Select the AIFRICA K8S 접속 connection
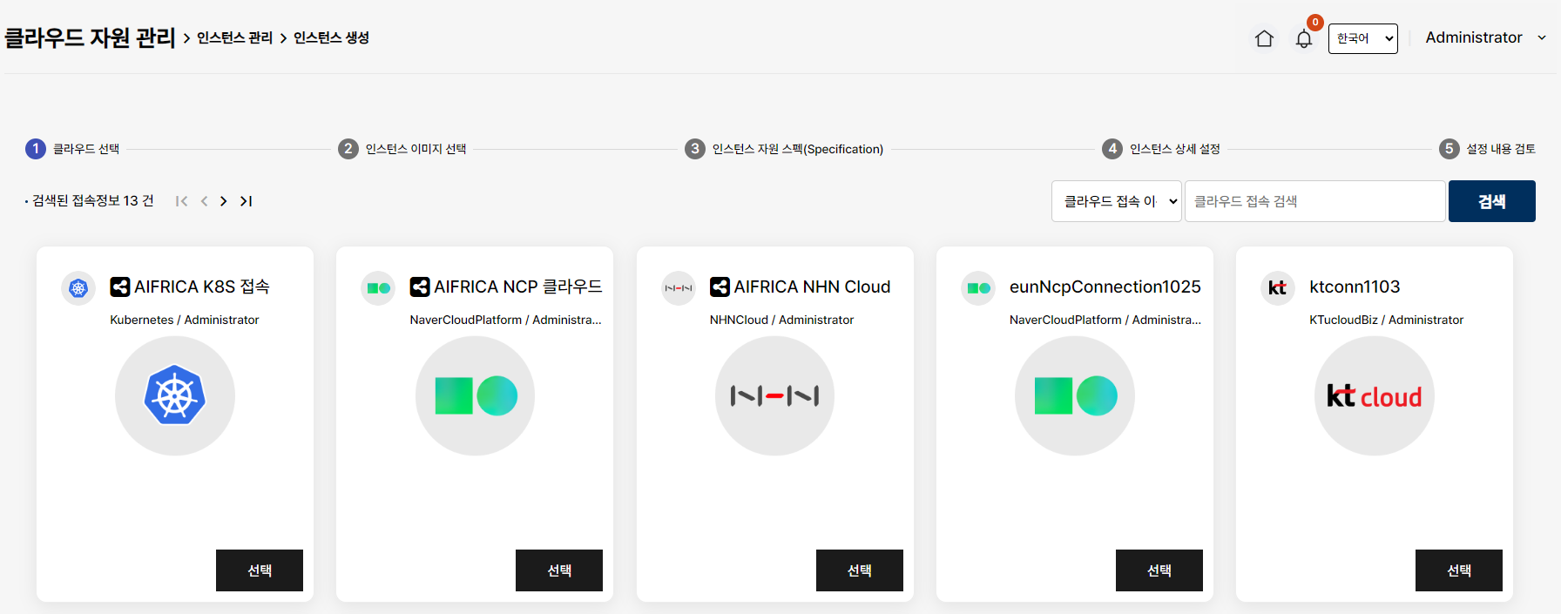 tap(259, 570)
